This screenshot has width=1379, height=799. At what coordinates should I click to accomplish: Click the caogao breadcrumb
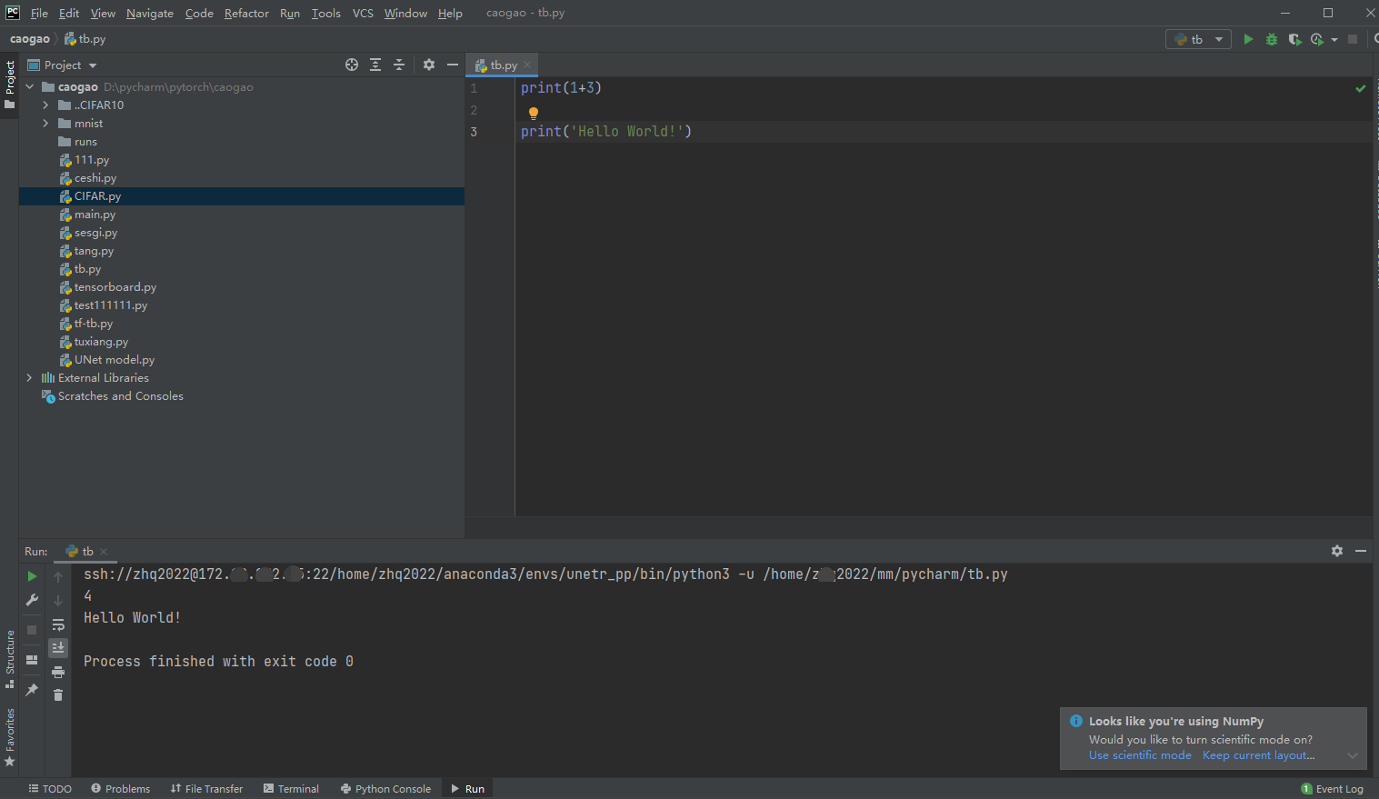point(30,39)
